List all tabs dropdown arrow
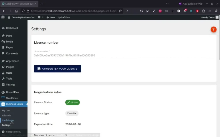 [167, 4]
